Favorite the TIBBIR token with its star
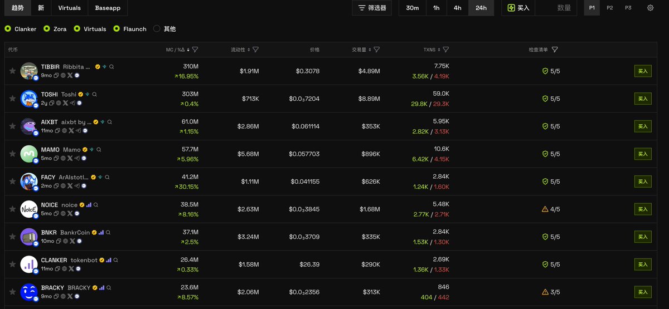The width and height of the screenshot is (669, 309). click(x=12, y=71)
